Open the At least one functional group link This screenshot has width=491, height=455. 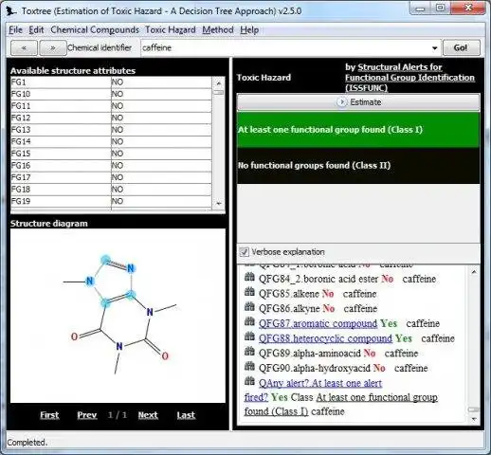click(x=376, y=397)
